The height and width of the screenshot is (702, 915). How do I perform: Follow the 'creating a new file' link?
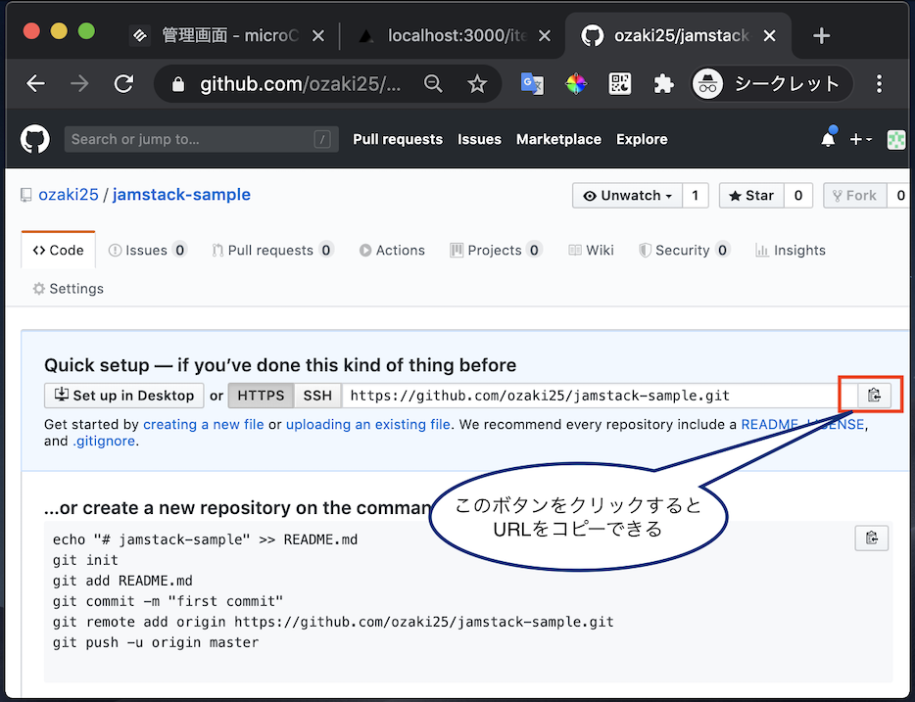pos(204,425)
